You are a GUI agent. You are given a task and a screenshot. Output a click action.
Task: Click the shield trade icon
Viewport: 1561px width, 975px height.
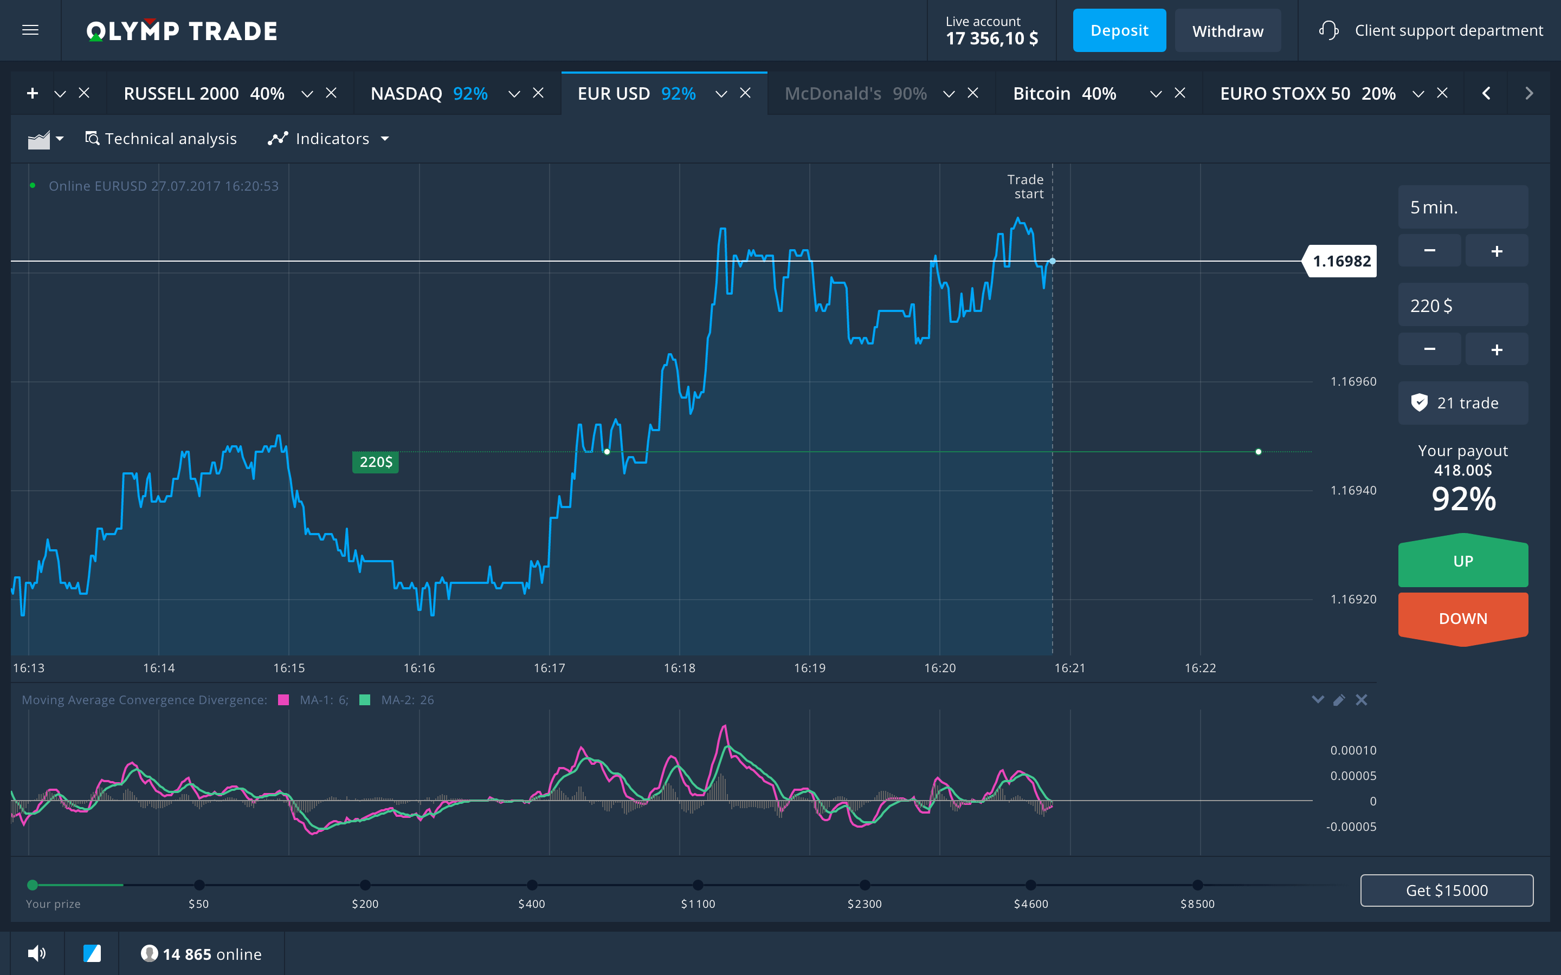(x=1419, y=403)
